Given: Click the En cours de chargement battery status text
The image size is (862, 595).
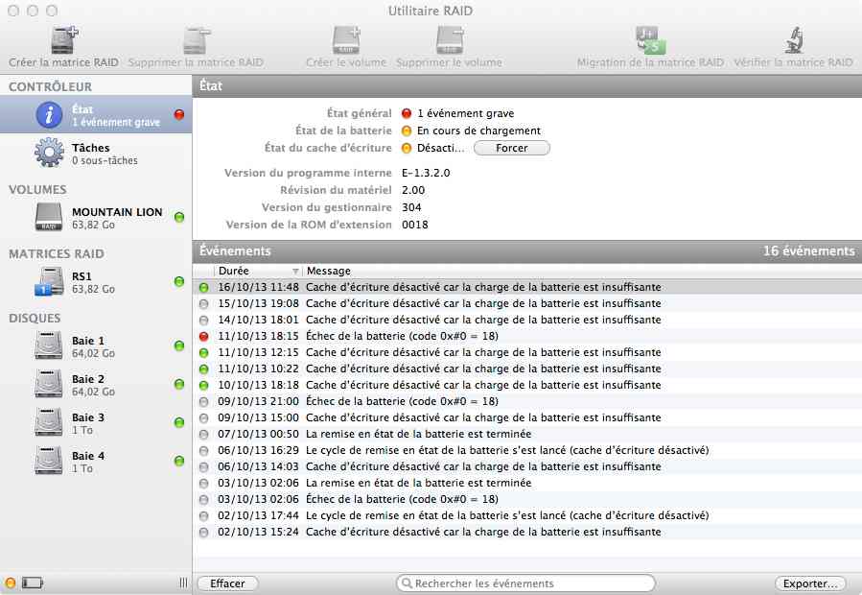Looking at the screenshot, I should click(x=478, y=131).
